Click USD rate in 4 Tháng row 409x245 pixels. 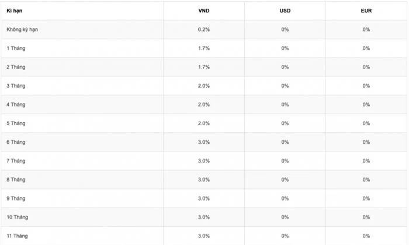click(285, 105)
